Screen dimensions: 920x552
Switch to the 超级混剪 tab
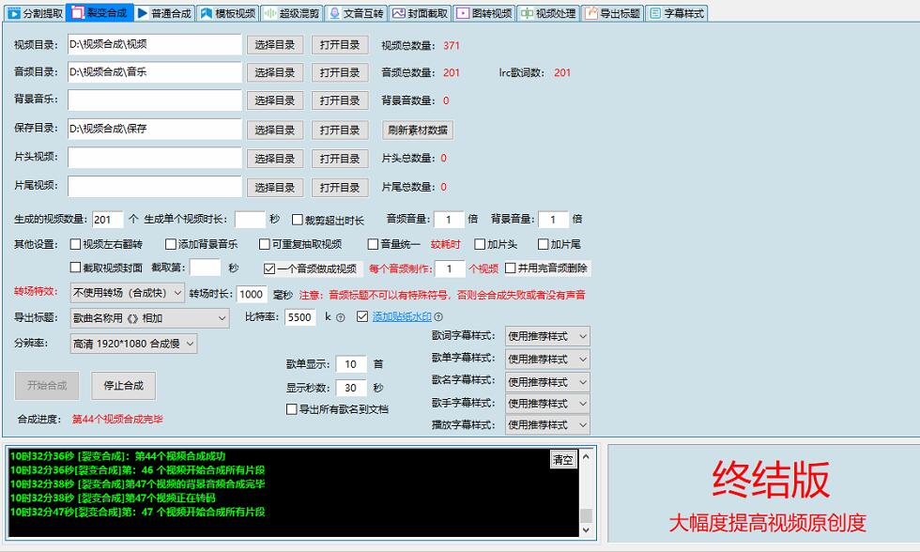(x=292, y=13)
